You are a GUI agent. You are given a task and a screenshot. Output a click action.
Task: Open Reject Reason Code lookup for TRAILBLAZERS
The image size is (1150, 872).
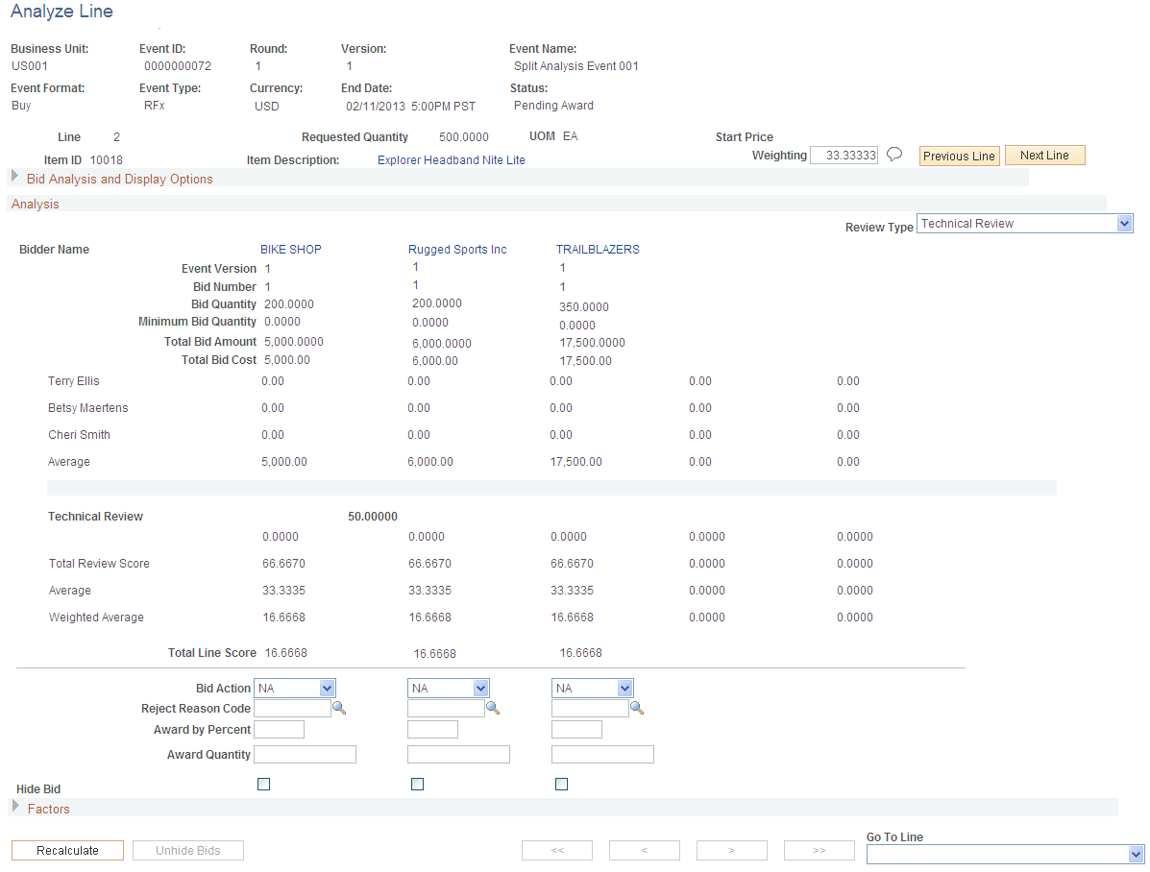click(x=637, y=708)
